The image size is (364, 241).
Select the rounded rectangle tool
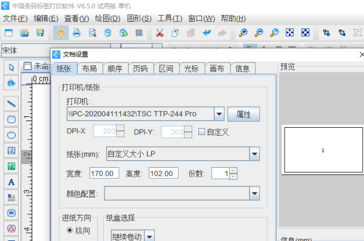(11, 119)
